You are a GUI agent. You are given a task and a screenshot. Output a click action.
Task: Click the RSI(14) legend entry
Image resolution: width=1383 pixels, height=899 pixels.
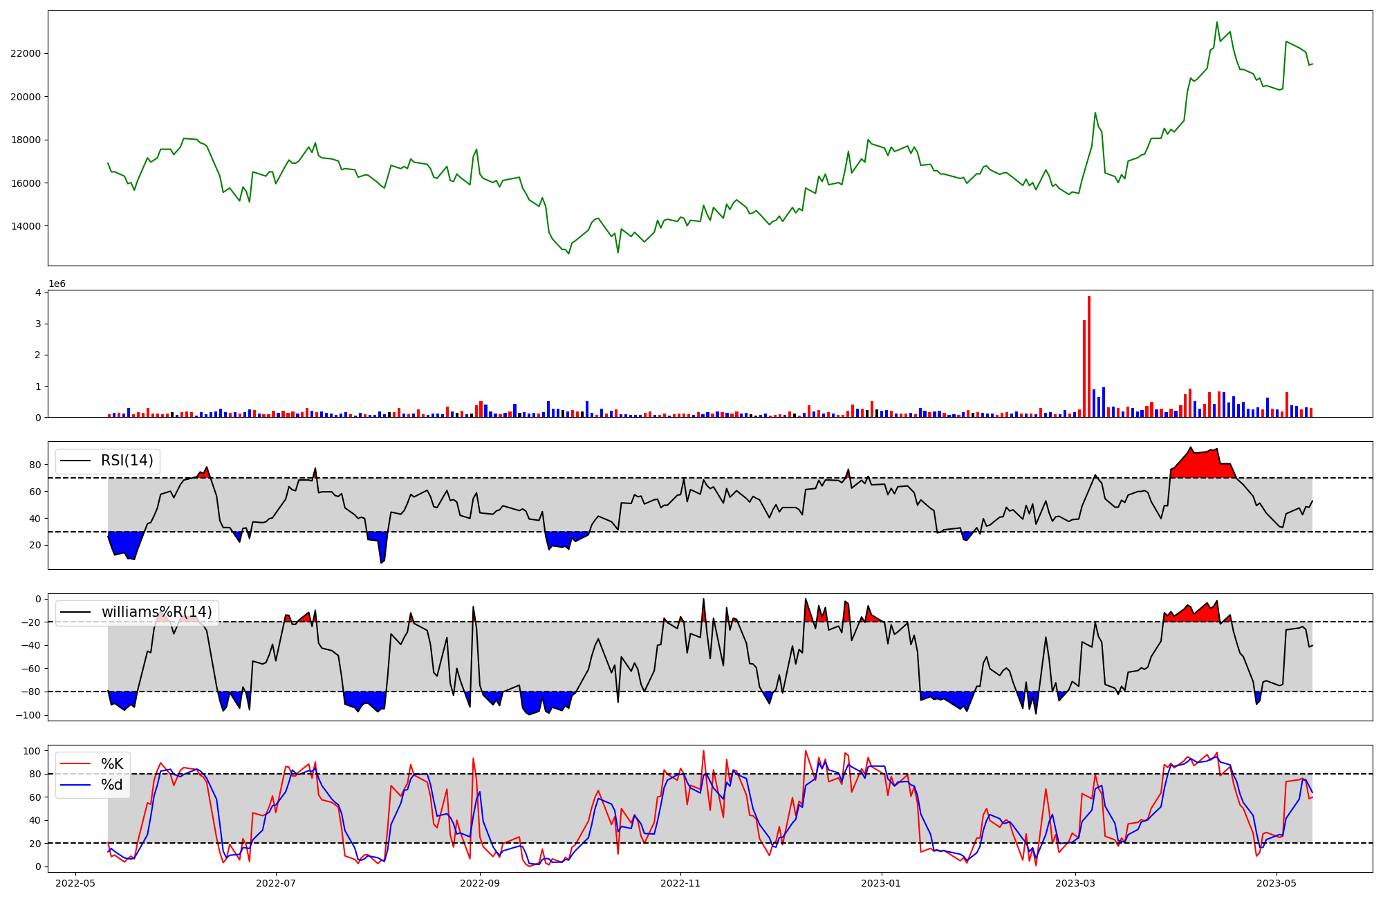[127, 461]
